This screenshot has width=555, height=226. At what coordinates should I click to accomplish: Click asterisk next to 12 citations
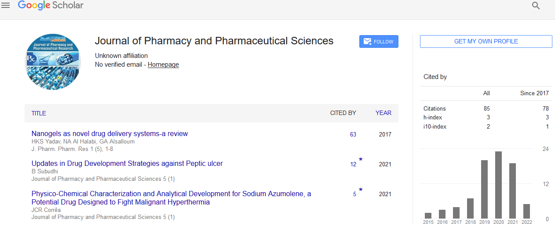(x=361, y=160)
